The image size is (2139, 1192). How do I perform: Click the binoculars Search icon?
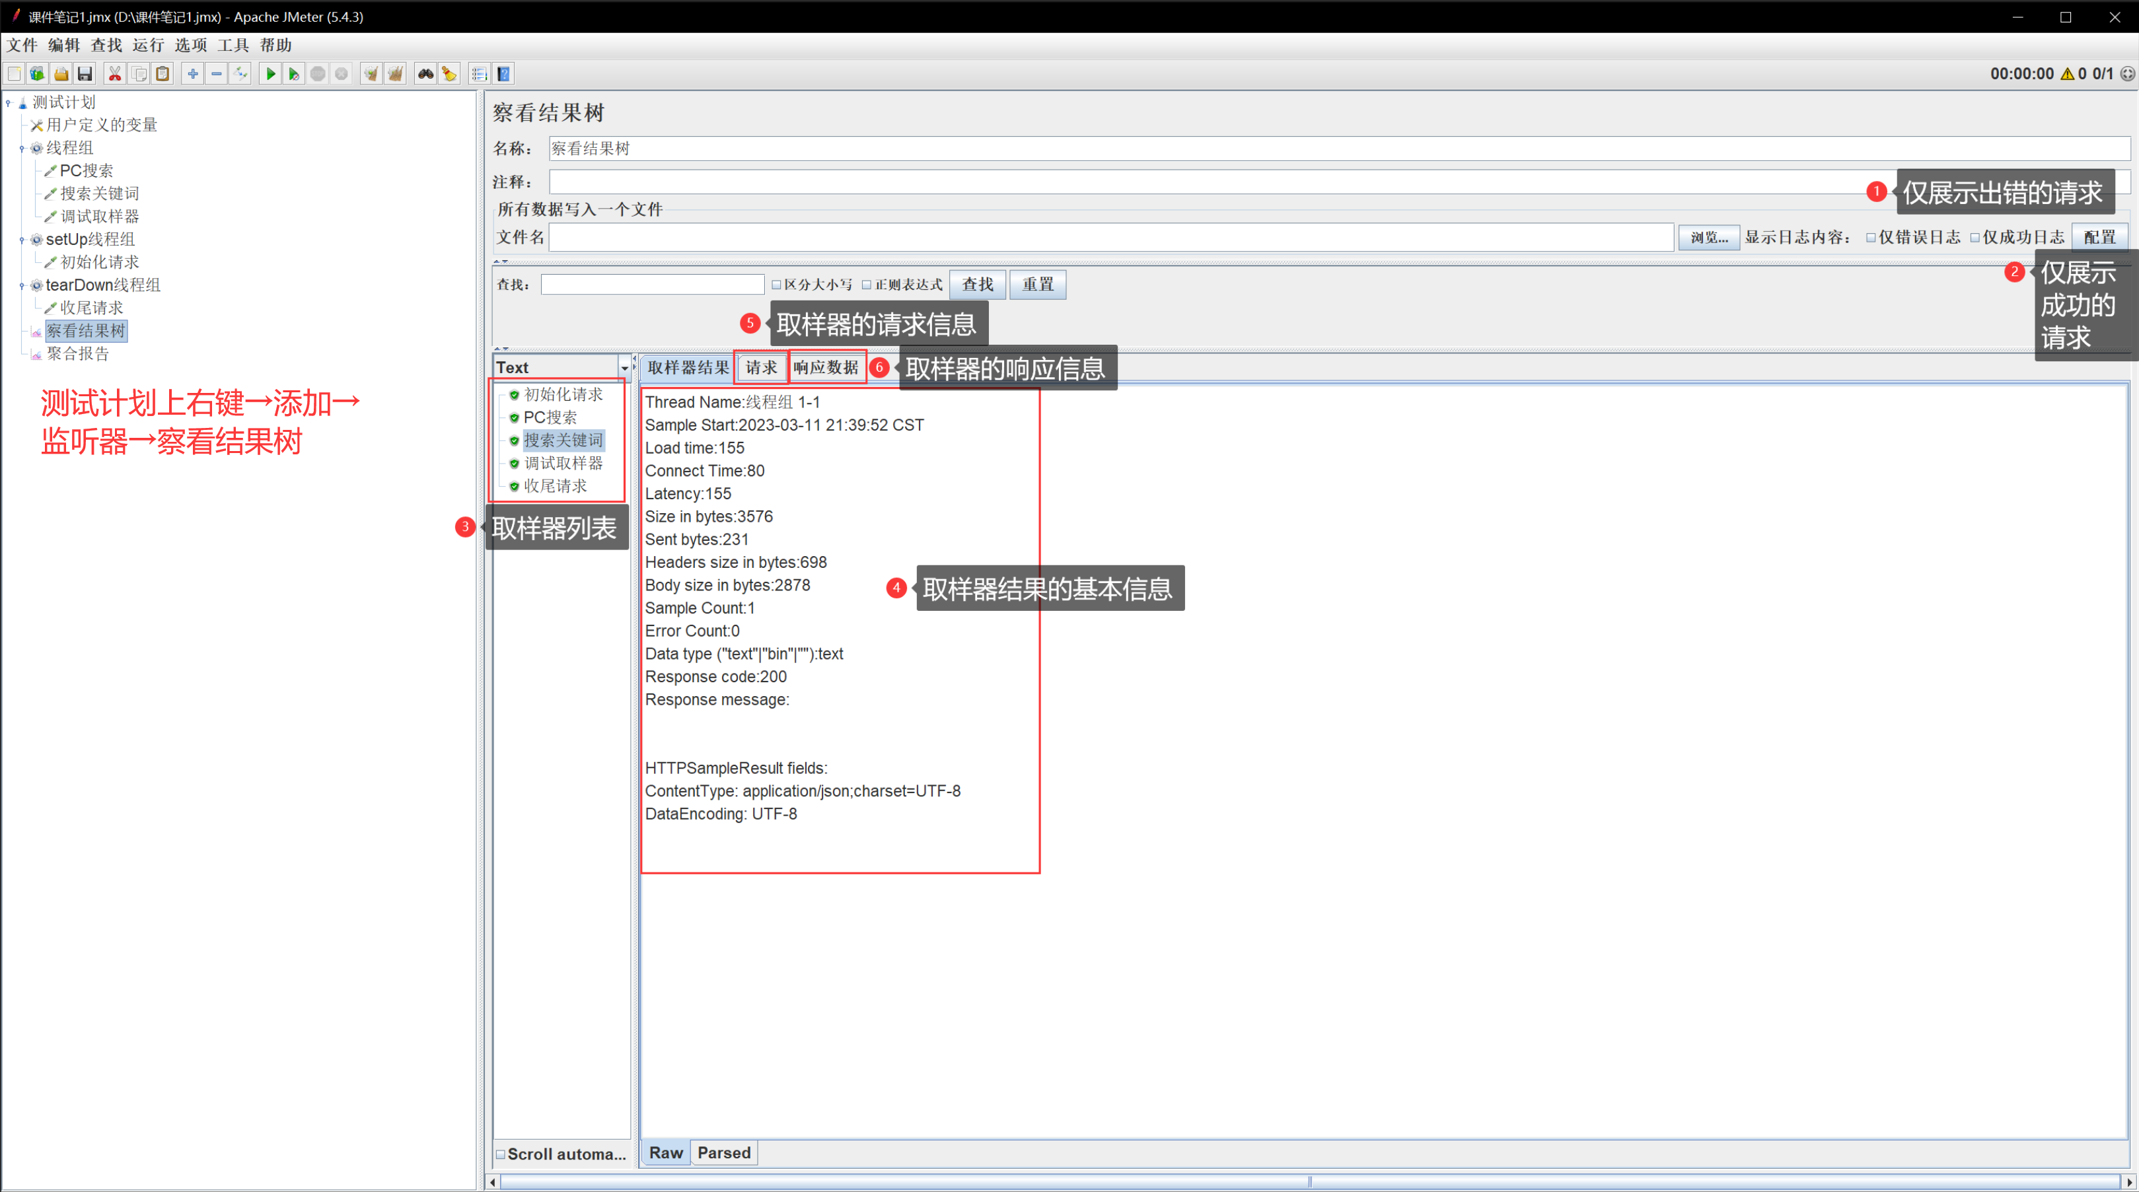[425, 74]
